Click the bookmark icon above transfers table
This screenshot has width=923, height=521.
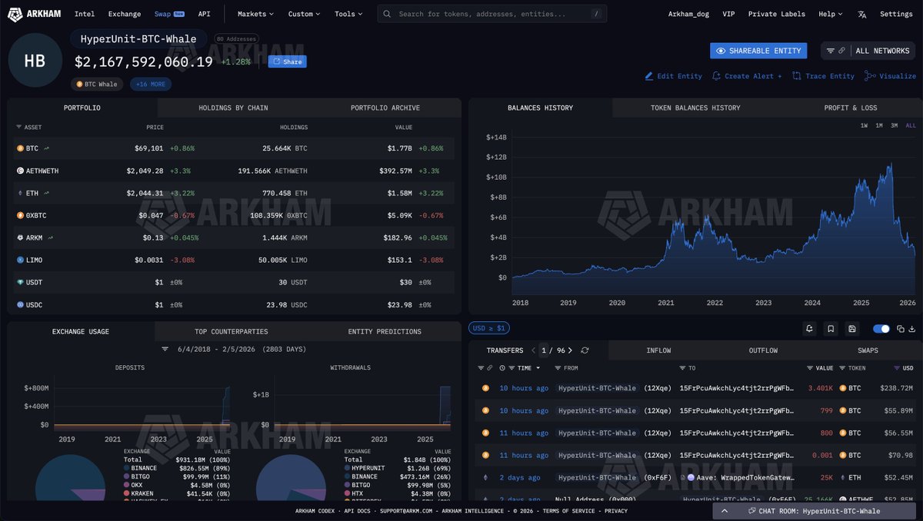[x=831, y=329]
